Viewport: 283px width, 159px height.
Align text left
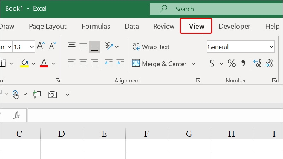[x=72, y=63]
